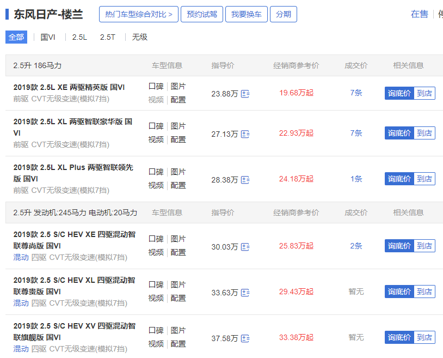Open price calculator icon beside 23.88万
The width and height of the screenshot is (443, 358).
coord(245,94)
